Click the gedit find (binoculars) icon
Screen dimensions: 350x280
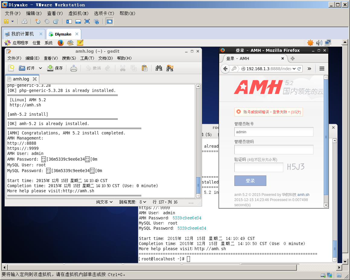[159, 68]
